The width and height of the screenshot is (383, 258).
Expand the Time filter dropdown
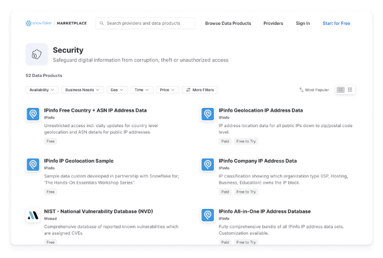point(142,90)
